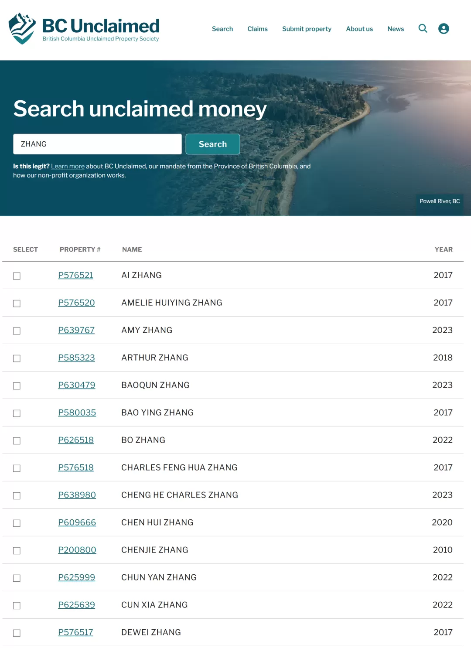The width and height of the screenshot is (471, 648).
Task: Click into the ZHANG search field
Action: [97, 144]
